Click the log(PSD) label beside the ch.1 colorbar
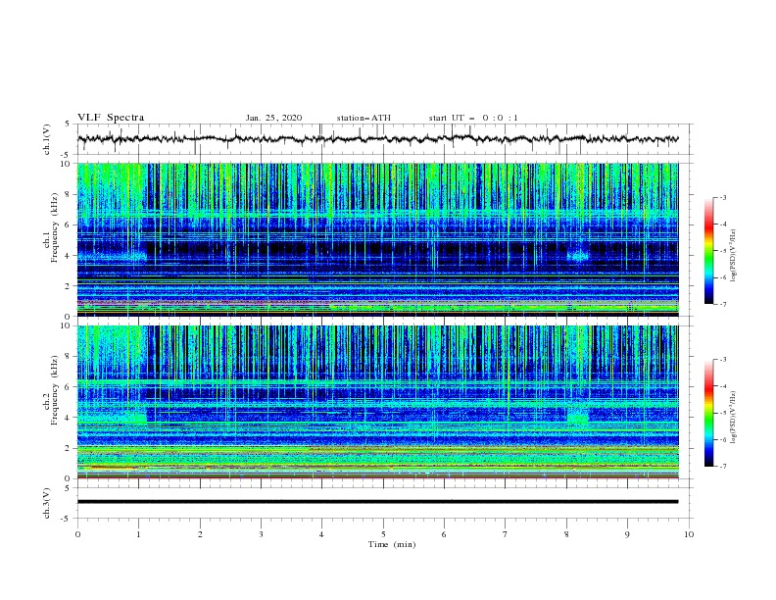 tap(734, 256)
